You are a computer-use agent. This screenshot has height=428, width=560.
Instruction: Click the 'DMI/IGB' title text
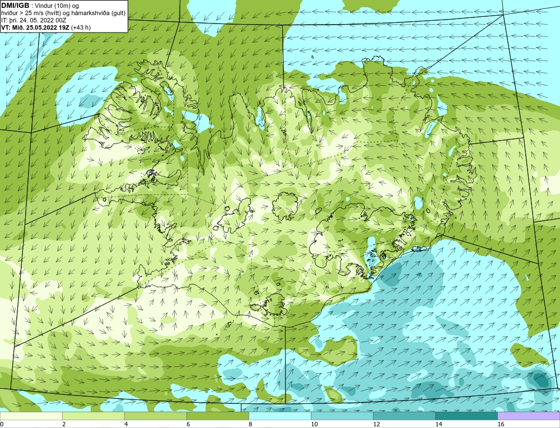[x=15, y=6]
